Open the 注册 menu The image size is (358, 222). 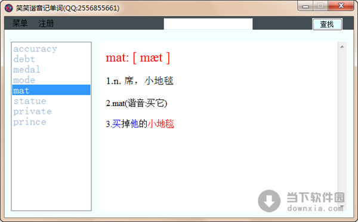tap(46, 23)
